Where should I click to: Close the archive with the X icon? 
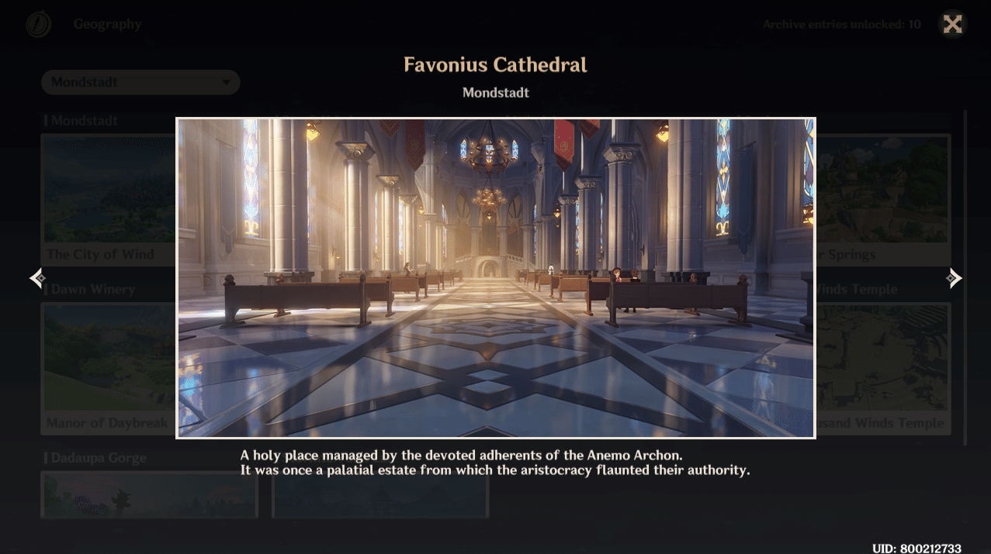[952, 24]
